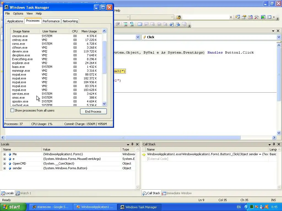Expand the e variable in Locals
The image size is (282, 211).
(4, 159)
